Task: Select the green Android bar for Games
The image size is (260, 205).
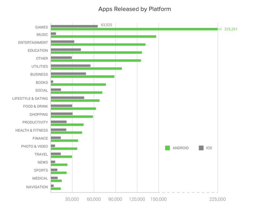Action: coord(134,29)
